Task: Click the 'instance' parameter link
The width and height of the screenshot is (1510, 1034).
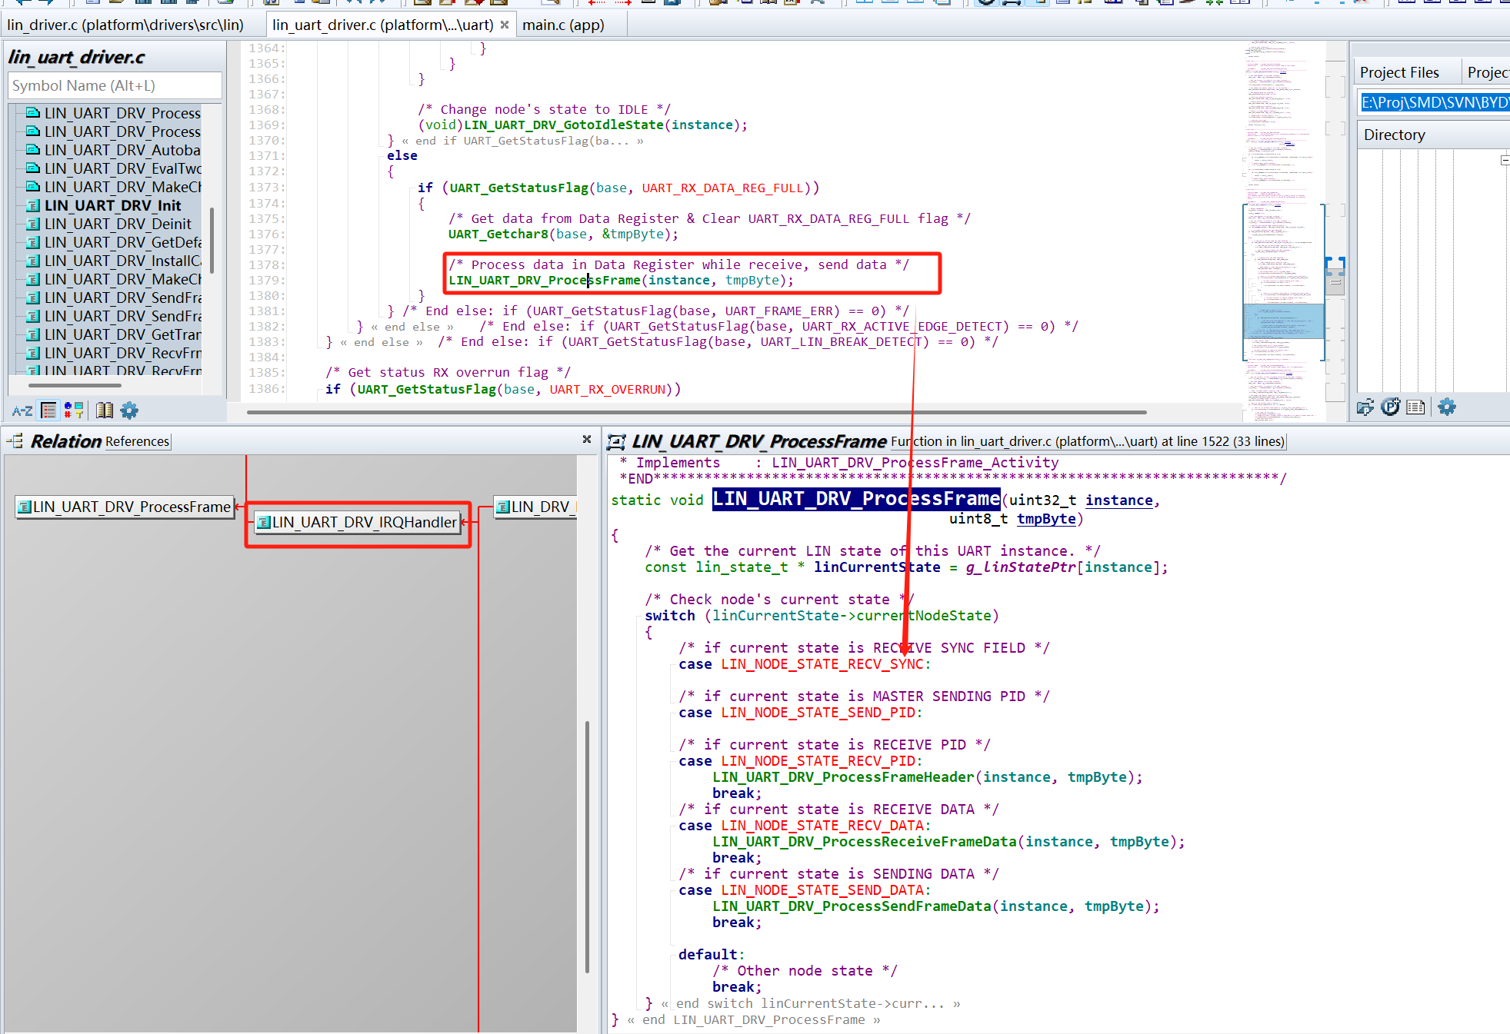Action: coord(1118,500)
